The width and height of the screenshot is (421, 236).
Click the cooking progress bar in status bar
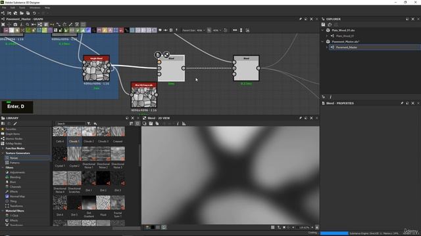pos(334,233)
